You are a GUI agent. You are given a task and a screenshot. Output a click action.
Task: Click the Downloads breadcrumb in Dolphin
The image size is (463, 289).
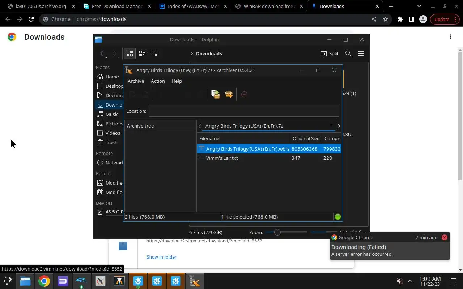(x=209, y=53)
